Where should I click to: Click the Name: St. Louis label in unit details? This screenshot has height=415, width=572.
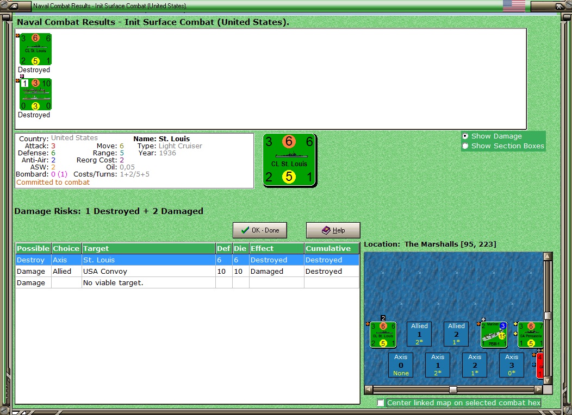(161, 139)
